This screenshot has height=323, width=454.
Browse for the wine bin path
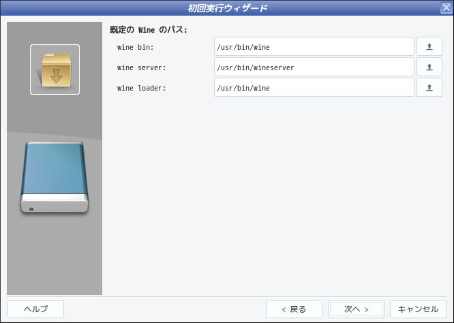tap(429, 46)
